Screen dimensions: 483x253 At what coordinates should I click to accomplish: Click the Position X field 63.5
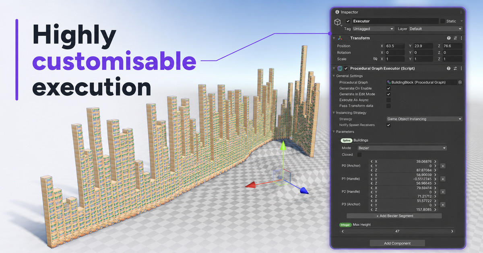pos(395,46)
